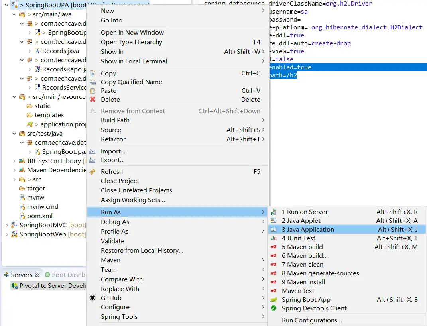427x326 pixels.
Task: Click the Run on Server icon
Action: coord(274,212)
